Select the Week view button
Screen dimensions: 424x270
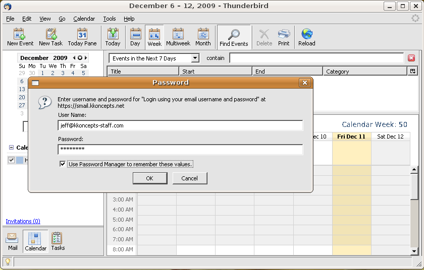pos(154,37)
